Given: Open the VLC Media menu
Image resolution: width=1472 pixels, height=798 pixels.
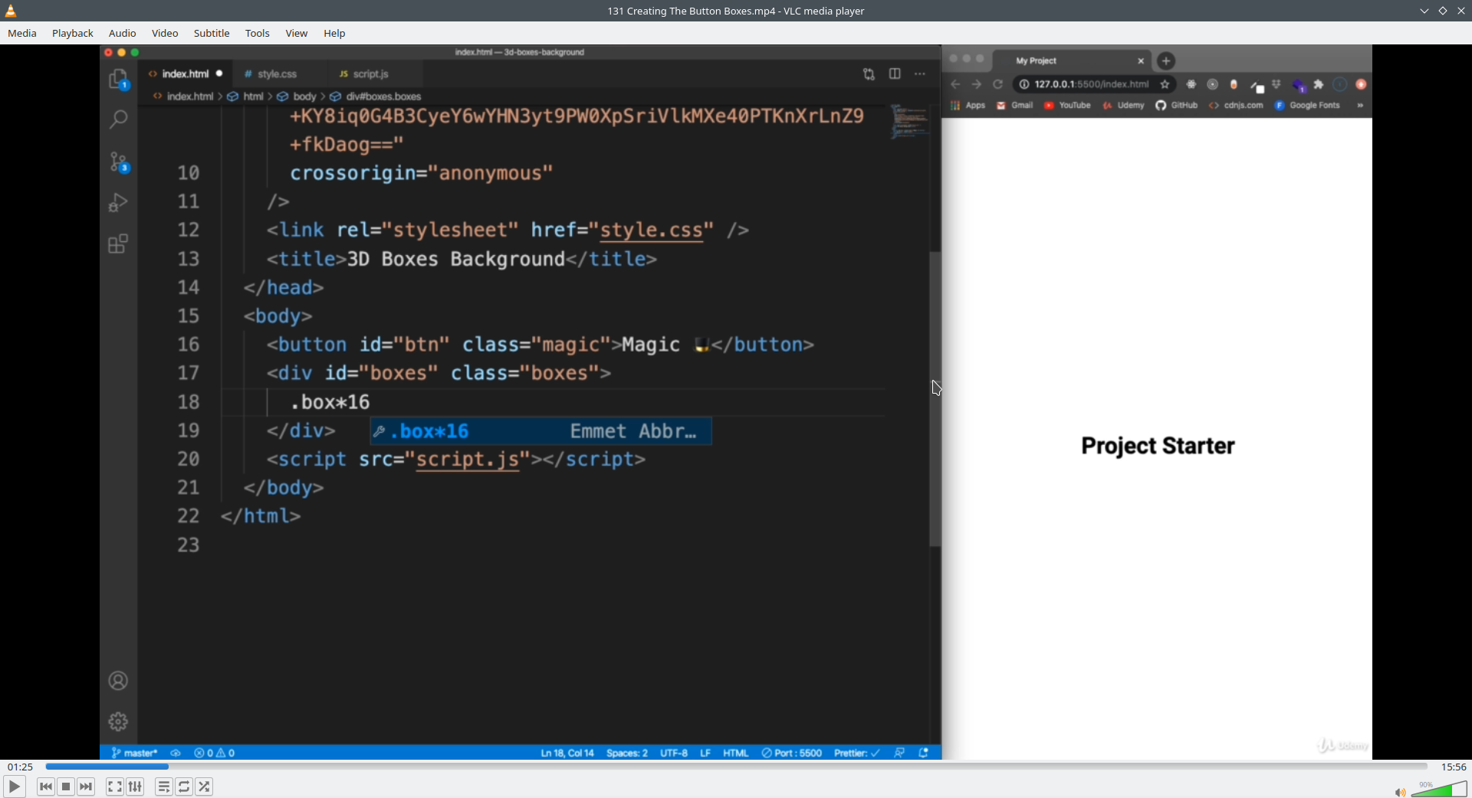Looking at the screenshot, I should tap(22, 33).
